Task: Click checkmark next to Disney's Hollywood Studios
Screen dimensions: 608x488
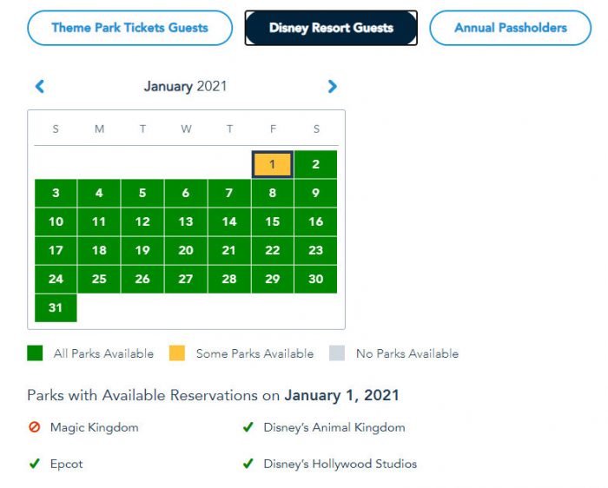Action: point(248,464)
